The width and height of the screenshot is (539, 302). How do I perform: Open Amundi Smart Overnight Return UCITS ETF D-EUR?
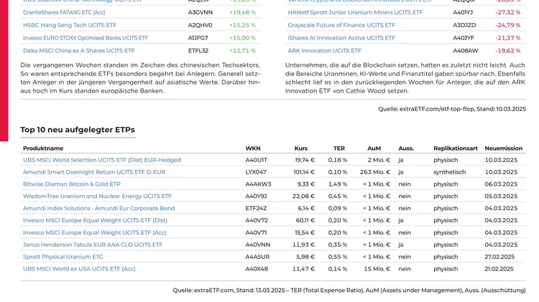click(x=94, y=172)
